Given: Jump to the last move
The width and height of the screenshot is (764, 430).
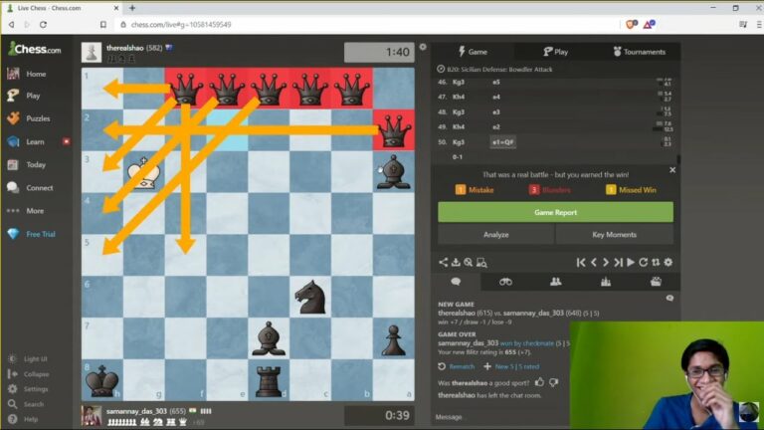Looking at the screenshot, I should (619, 263).
